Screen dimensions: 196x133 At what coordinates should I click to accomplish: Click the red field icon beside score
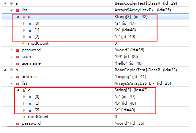click(x=17, y=57)
